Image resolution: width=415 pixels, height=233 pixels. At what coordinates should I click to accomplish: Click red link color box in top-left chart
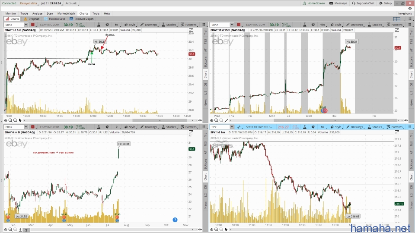click(x=33, y=25)
